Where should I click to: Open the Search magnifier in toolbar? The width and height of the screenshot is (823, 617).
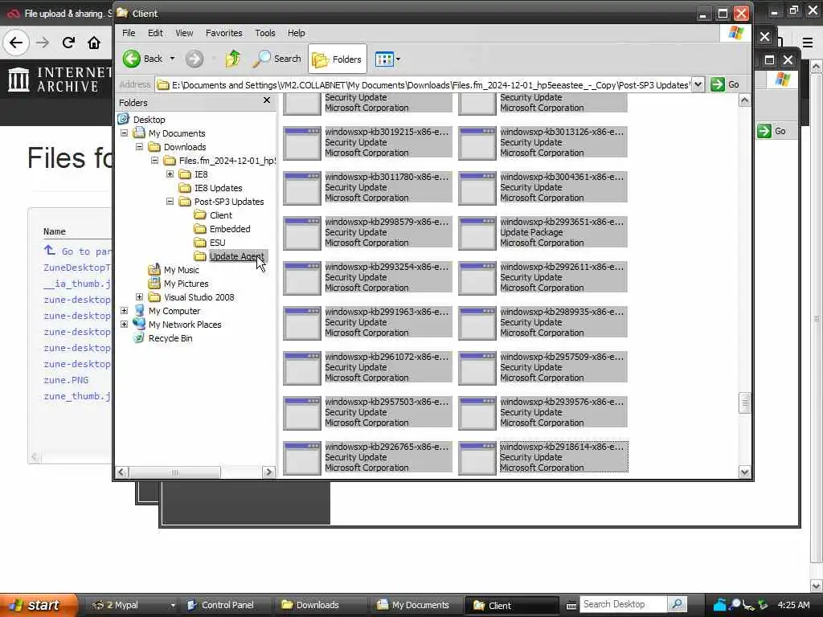(x=261, y=59)
